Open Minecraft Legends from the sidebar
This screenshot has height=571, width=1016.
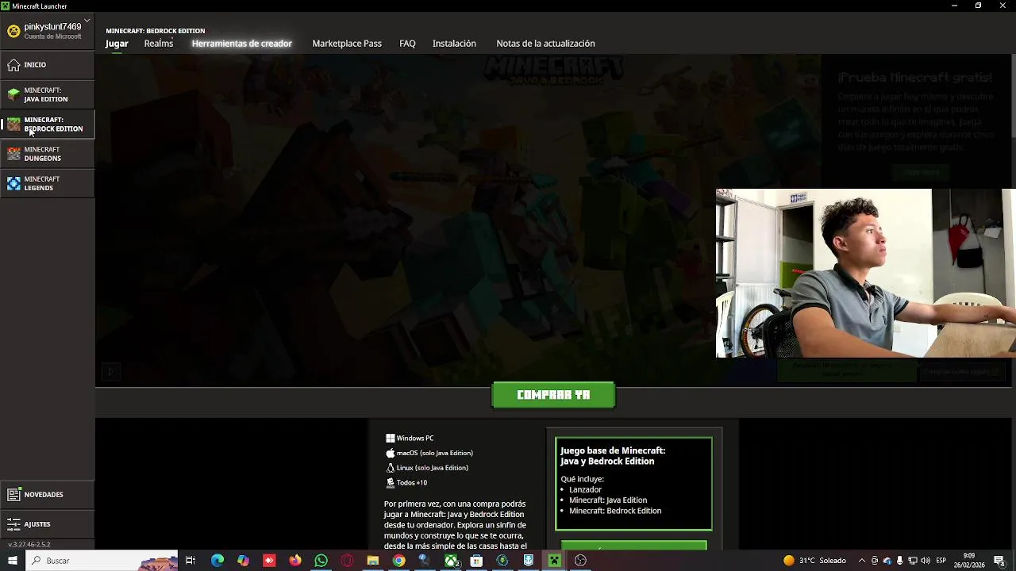[x=47, y=183]
